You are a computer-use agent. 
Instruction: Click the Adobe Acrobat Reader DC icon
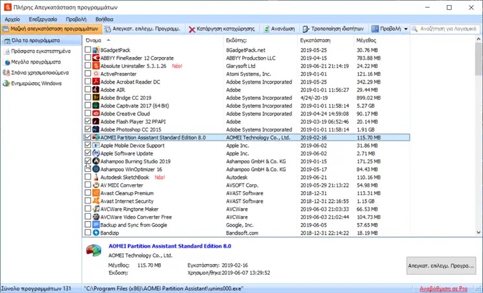point(96,82)
